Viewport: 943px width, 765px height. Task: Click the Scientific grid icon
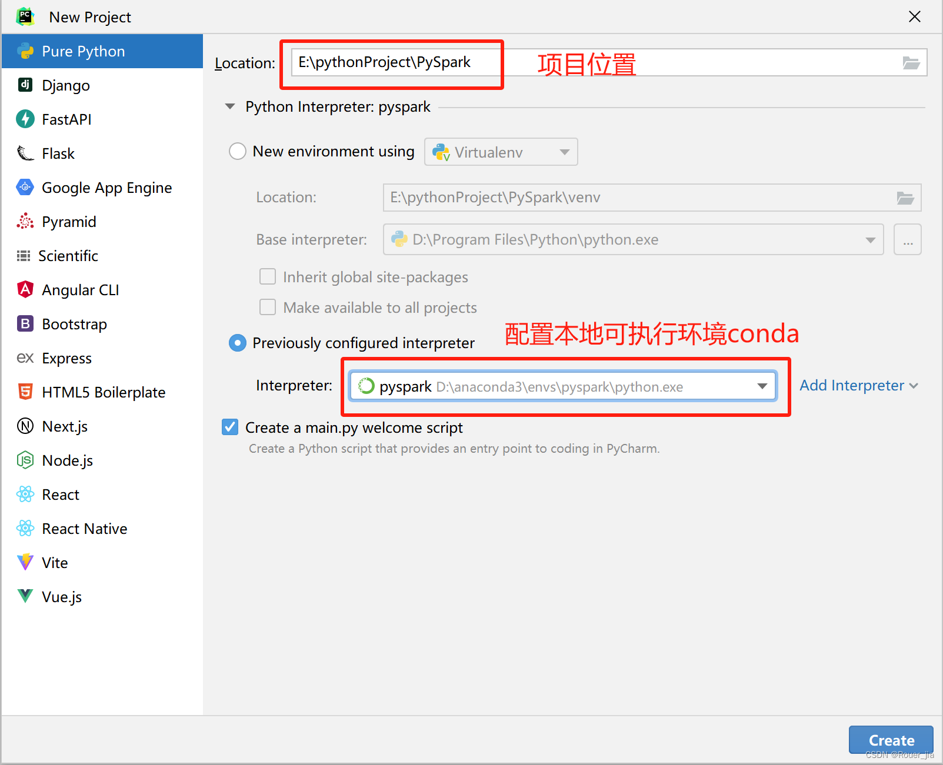(x=24, y=255)
